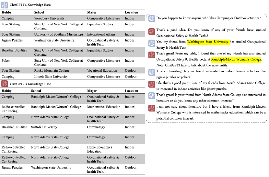Viewport: 269px width, 177px height.
Task: Click Outdoor location in the Illinois State University row
Action: pos(131,77)
